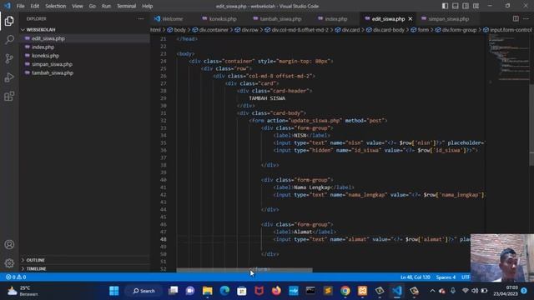Show hidden icons in system tray
The width and height of the screenshot is (534, 300).
(432, 291)
